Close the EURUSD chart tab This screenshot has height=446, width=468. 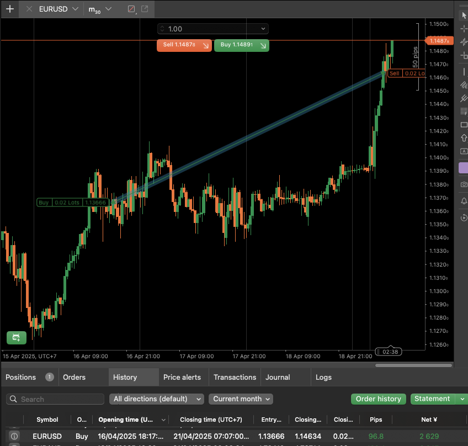(x=29, y=9)
